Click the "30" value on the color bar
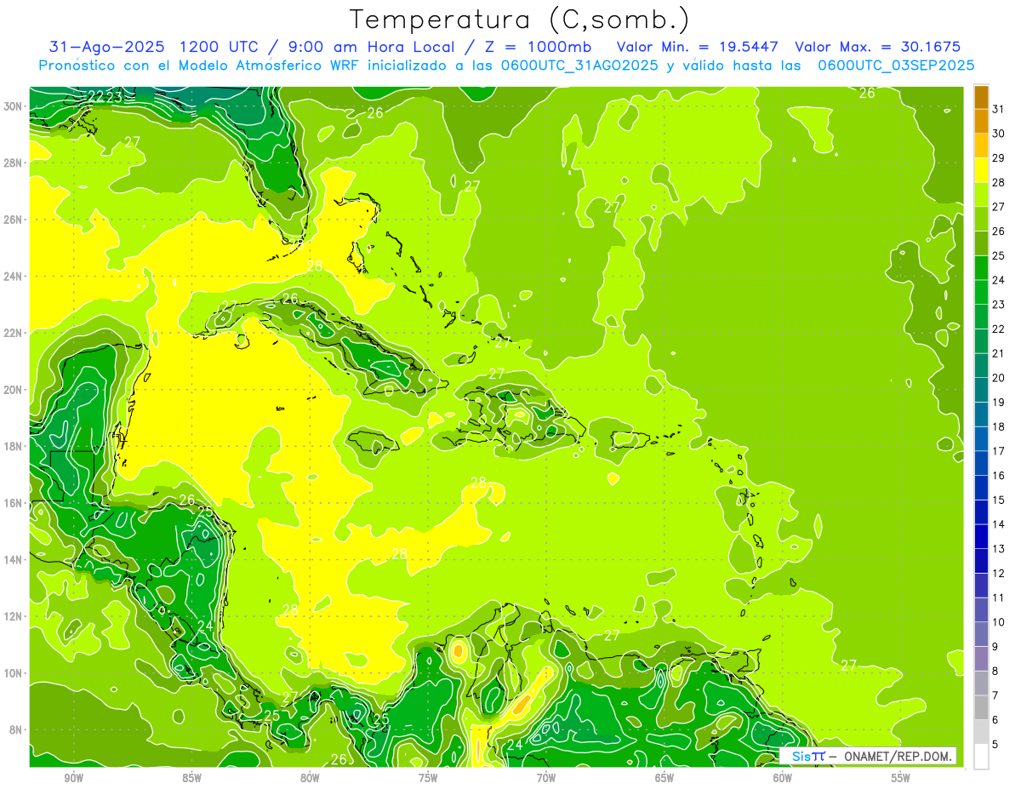Image resolution: width=1021 pixels, height=789 pixels. point(999,133)
